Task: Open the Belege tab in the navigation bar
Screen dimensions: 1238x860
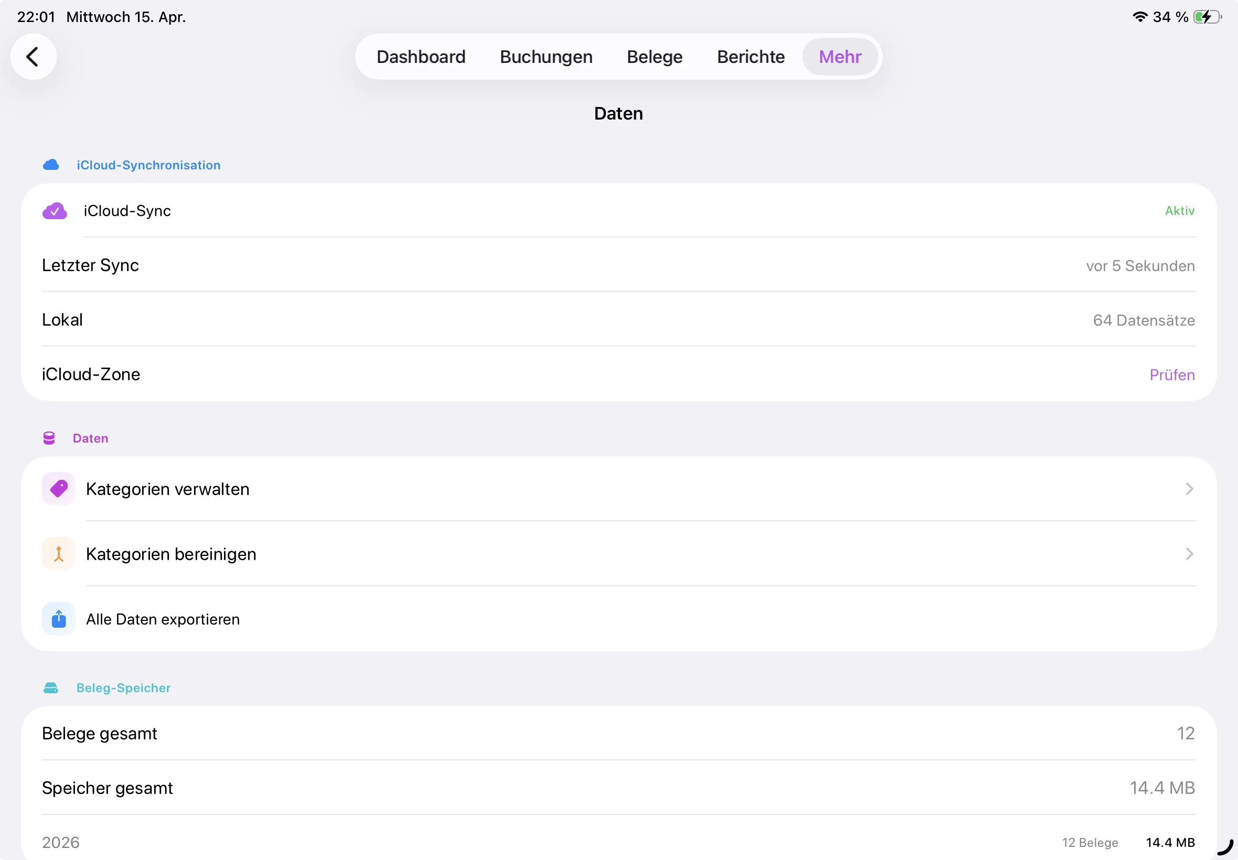Action: 654,57
